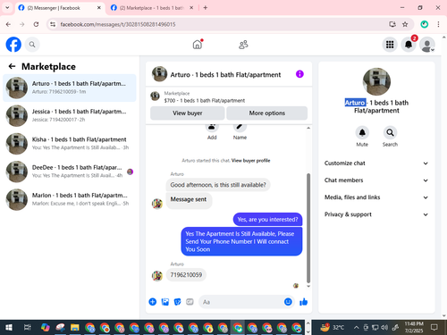This screenshot has height=335, width=447.
Task: Click the More options button
Action: 267,113
